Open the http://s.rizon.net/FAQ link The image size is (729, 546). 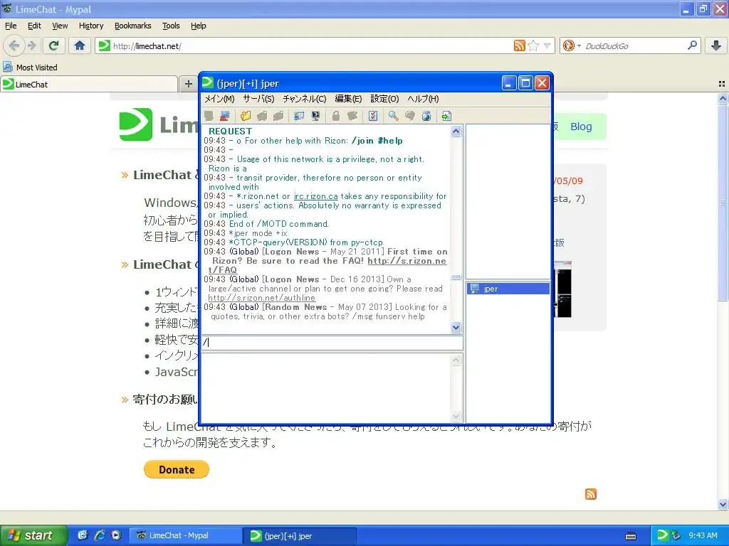tap(407, 261)
